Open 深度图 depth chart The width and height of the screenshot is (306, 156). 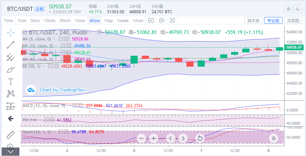(293, 21)
